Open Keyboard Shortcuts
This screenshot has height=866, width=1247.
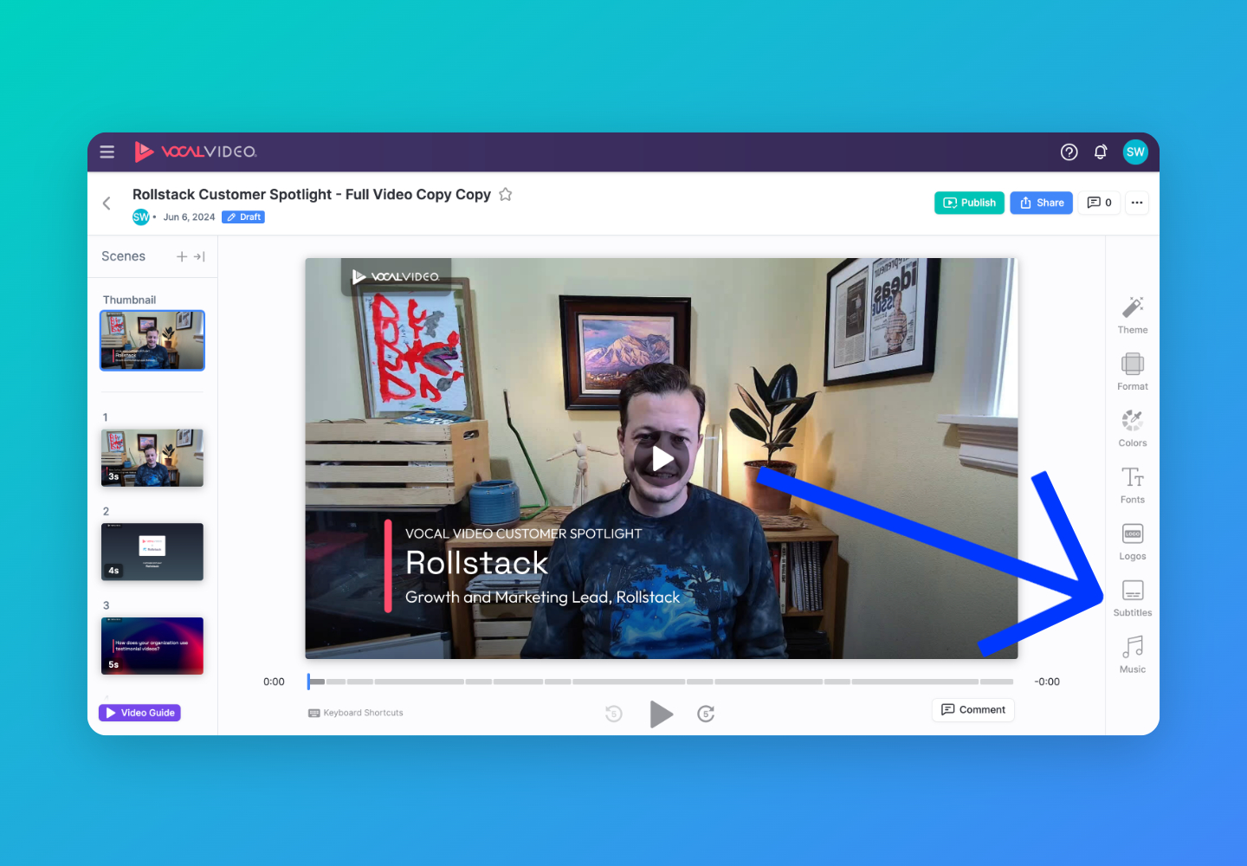pyautogui.click(x=356, y=714)
